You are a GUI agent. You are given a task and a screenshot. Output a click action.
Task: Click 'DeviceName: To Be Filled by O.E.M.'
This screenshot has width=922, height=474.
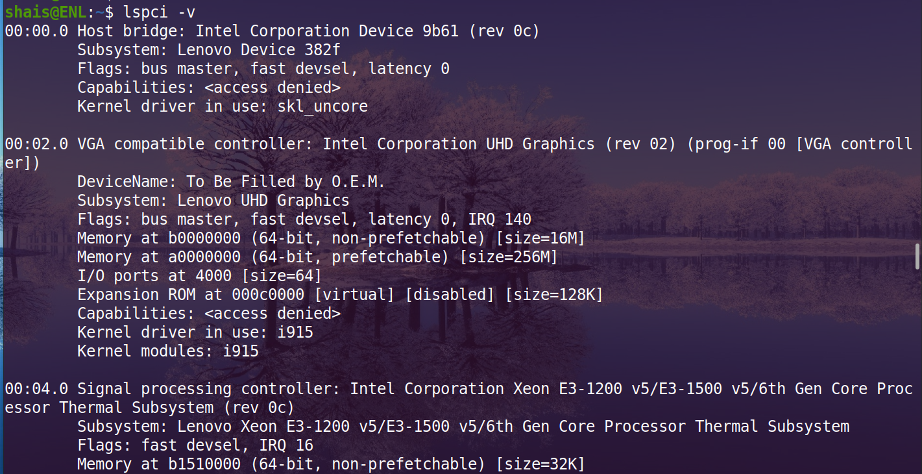pos(231,182)
